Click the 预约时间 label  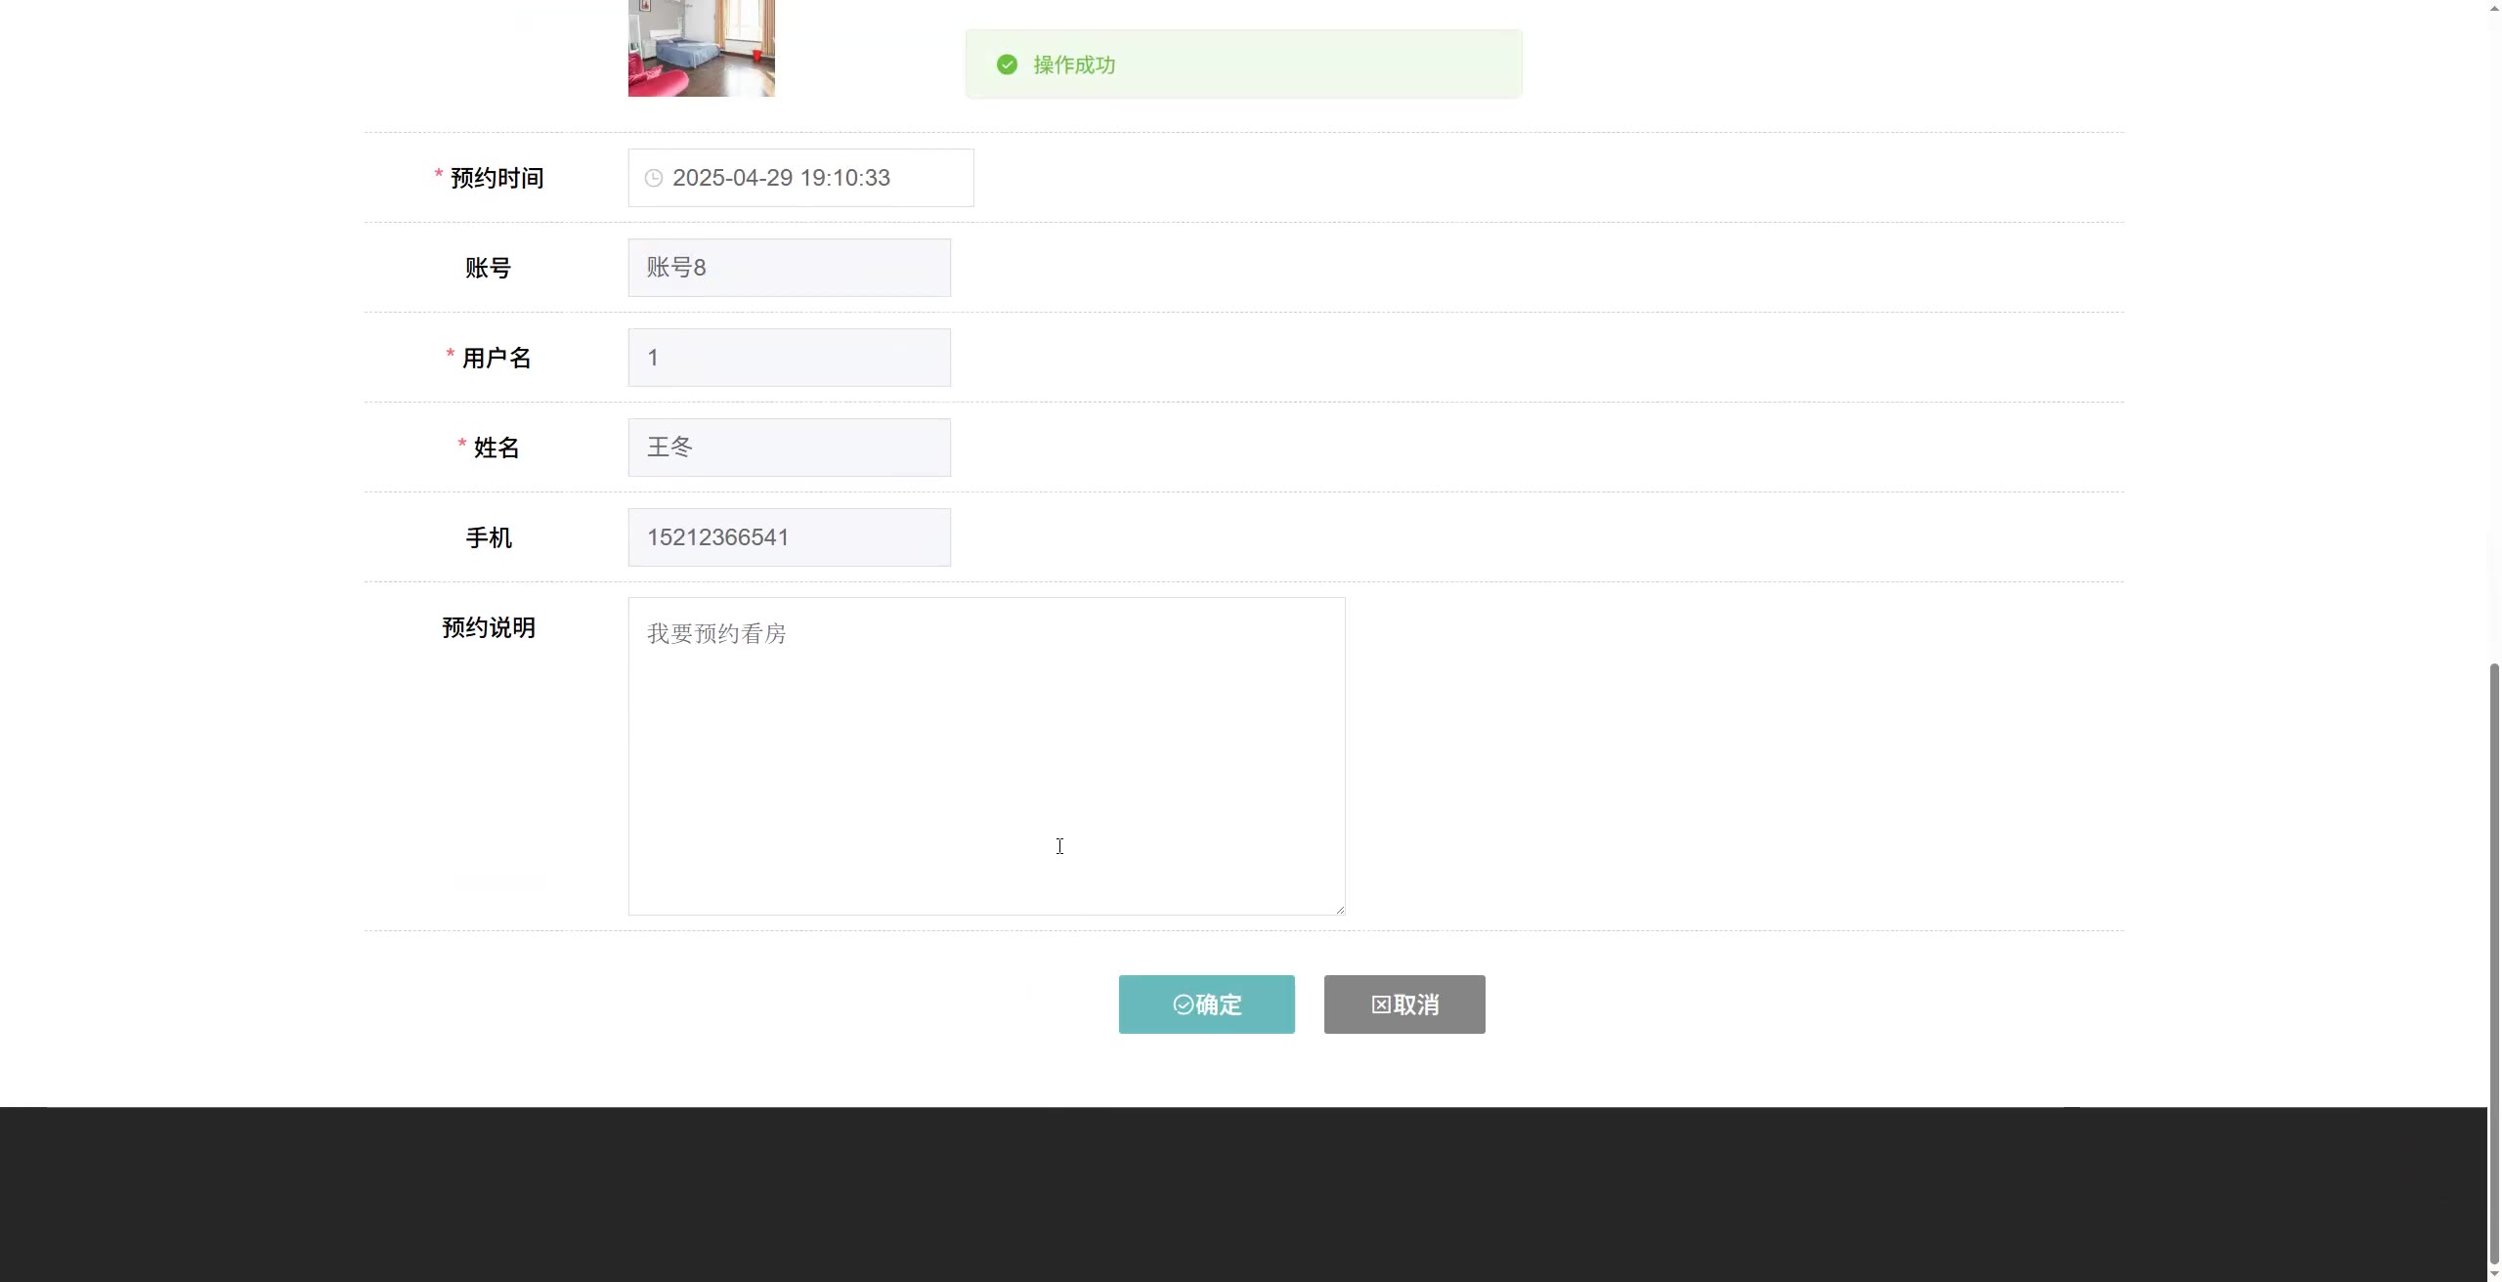point(496,178)
